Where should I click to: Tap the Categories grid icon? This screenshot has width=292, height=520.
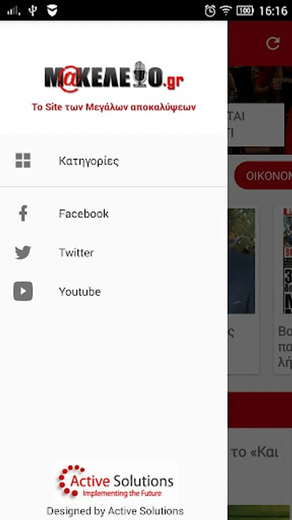[23, 161]
